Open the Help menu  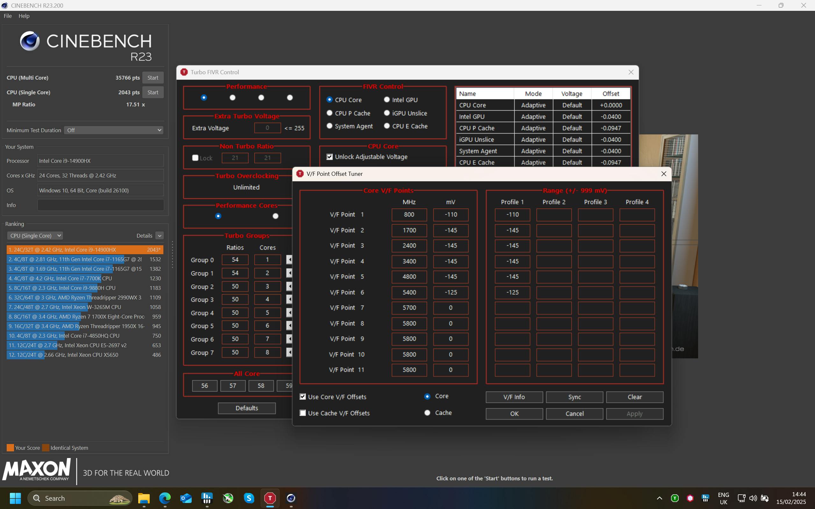point(24,16)
